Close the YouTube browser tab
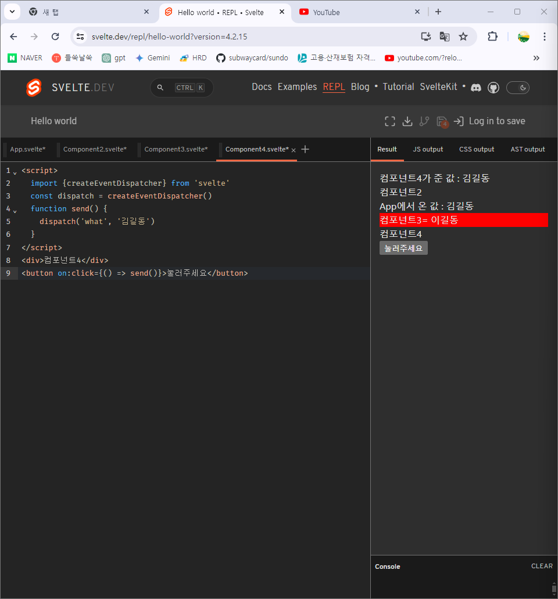 tap(417, 12)
